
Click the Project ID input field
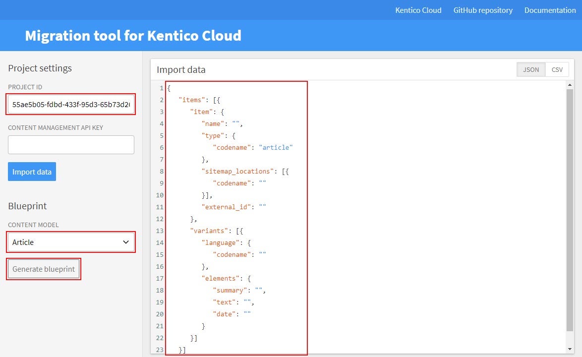point(71,104)
